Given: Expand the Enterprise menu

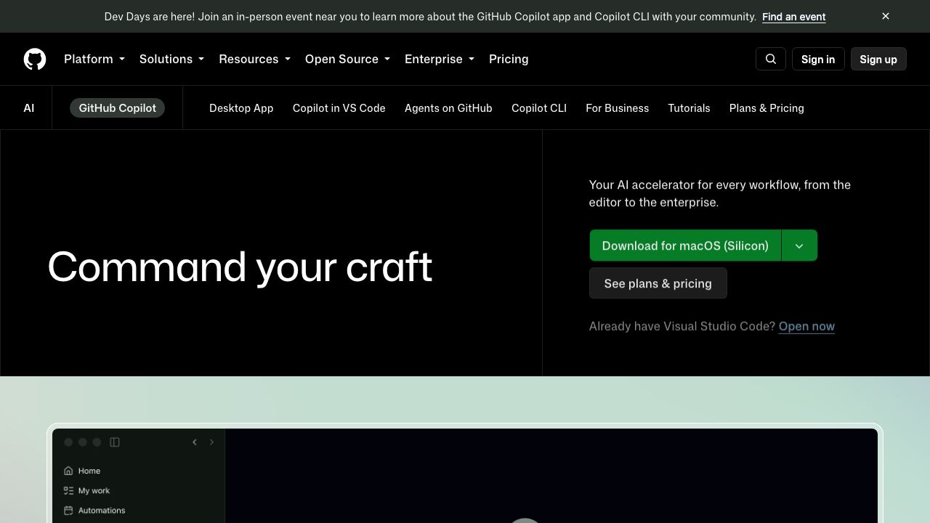Looking at the screenshot, I should coord(440,59).
